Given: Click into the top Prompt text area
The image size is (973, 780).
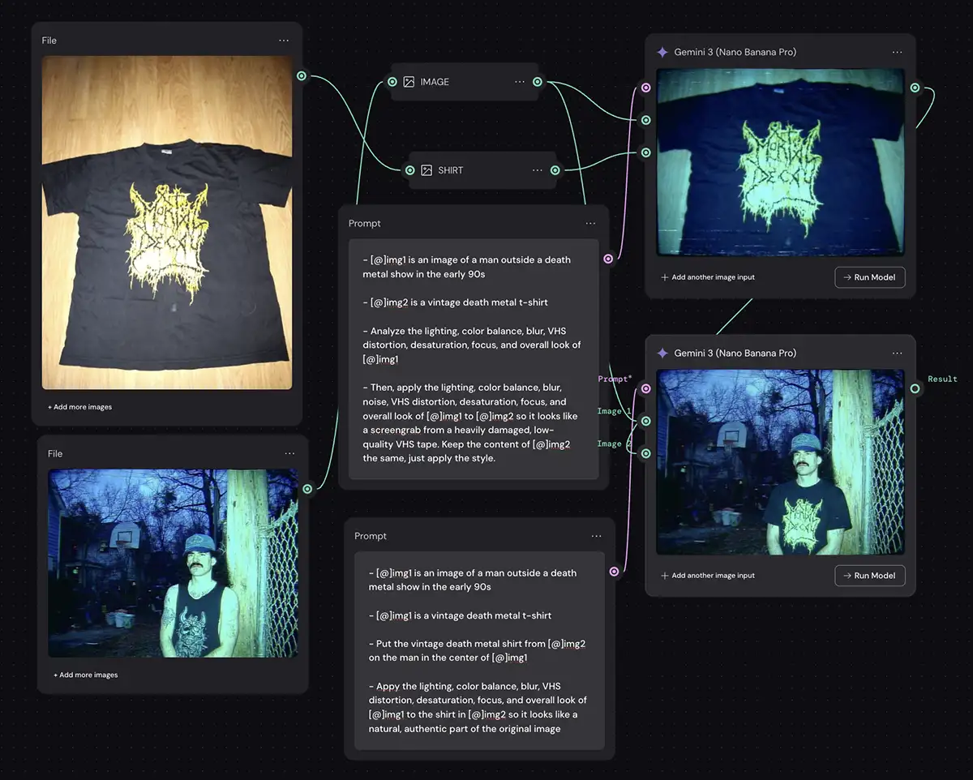Looking at the screenshot, I should pos(474,358).
